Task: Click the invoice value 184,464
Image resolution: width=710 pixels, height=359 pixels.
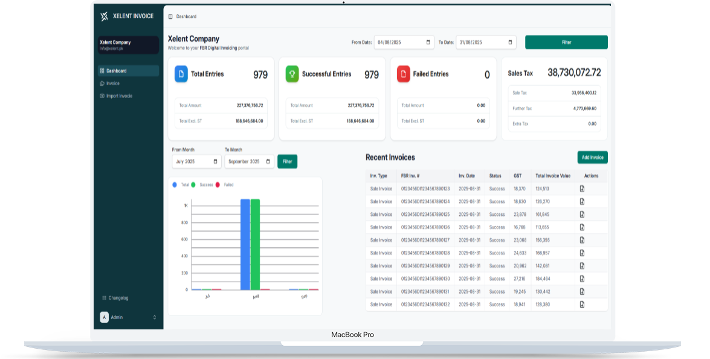Action: (543, 279)
